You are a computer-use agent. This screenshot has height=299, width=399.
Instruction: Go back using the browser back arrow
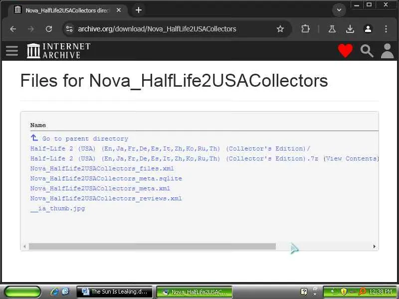click(x=13, y=29)
